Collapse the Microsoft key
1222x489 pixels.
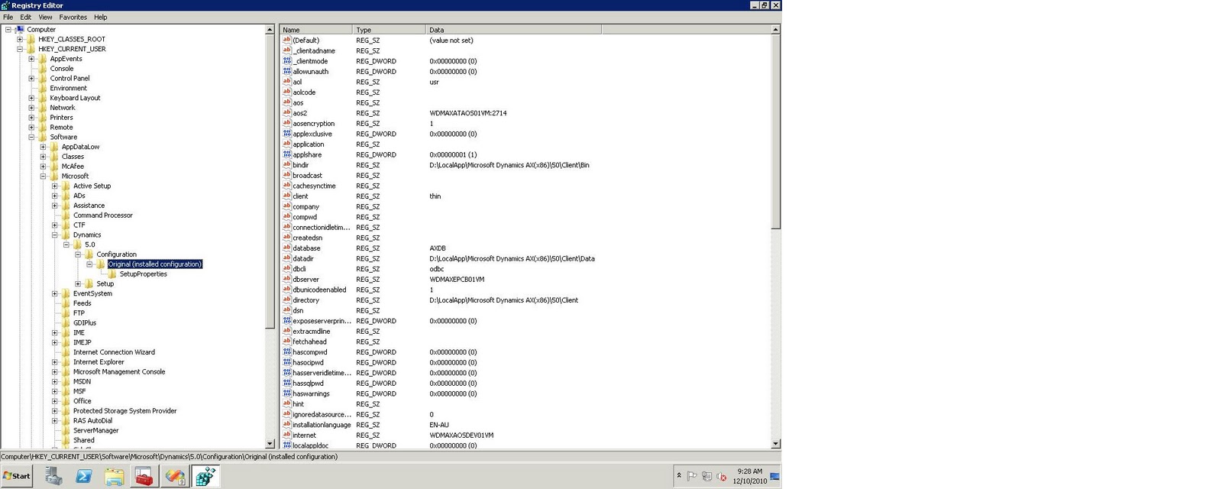tap(44, 176)
